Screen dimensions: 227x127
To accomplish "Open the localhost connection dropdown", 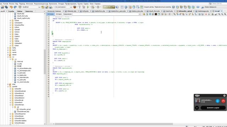I will point(39,7).
